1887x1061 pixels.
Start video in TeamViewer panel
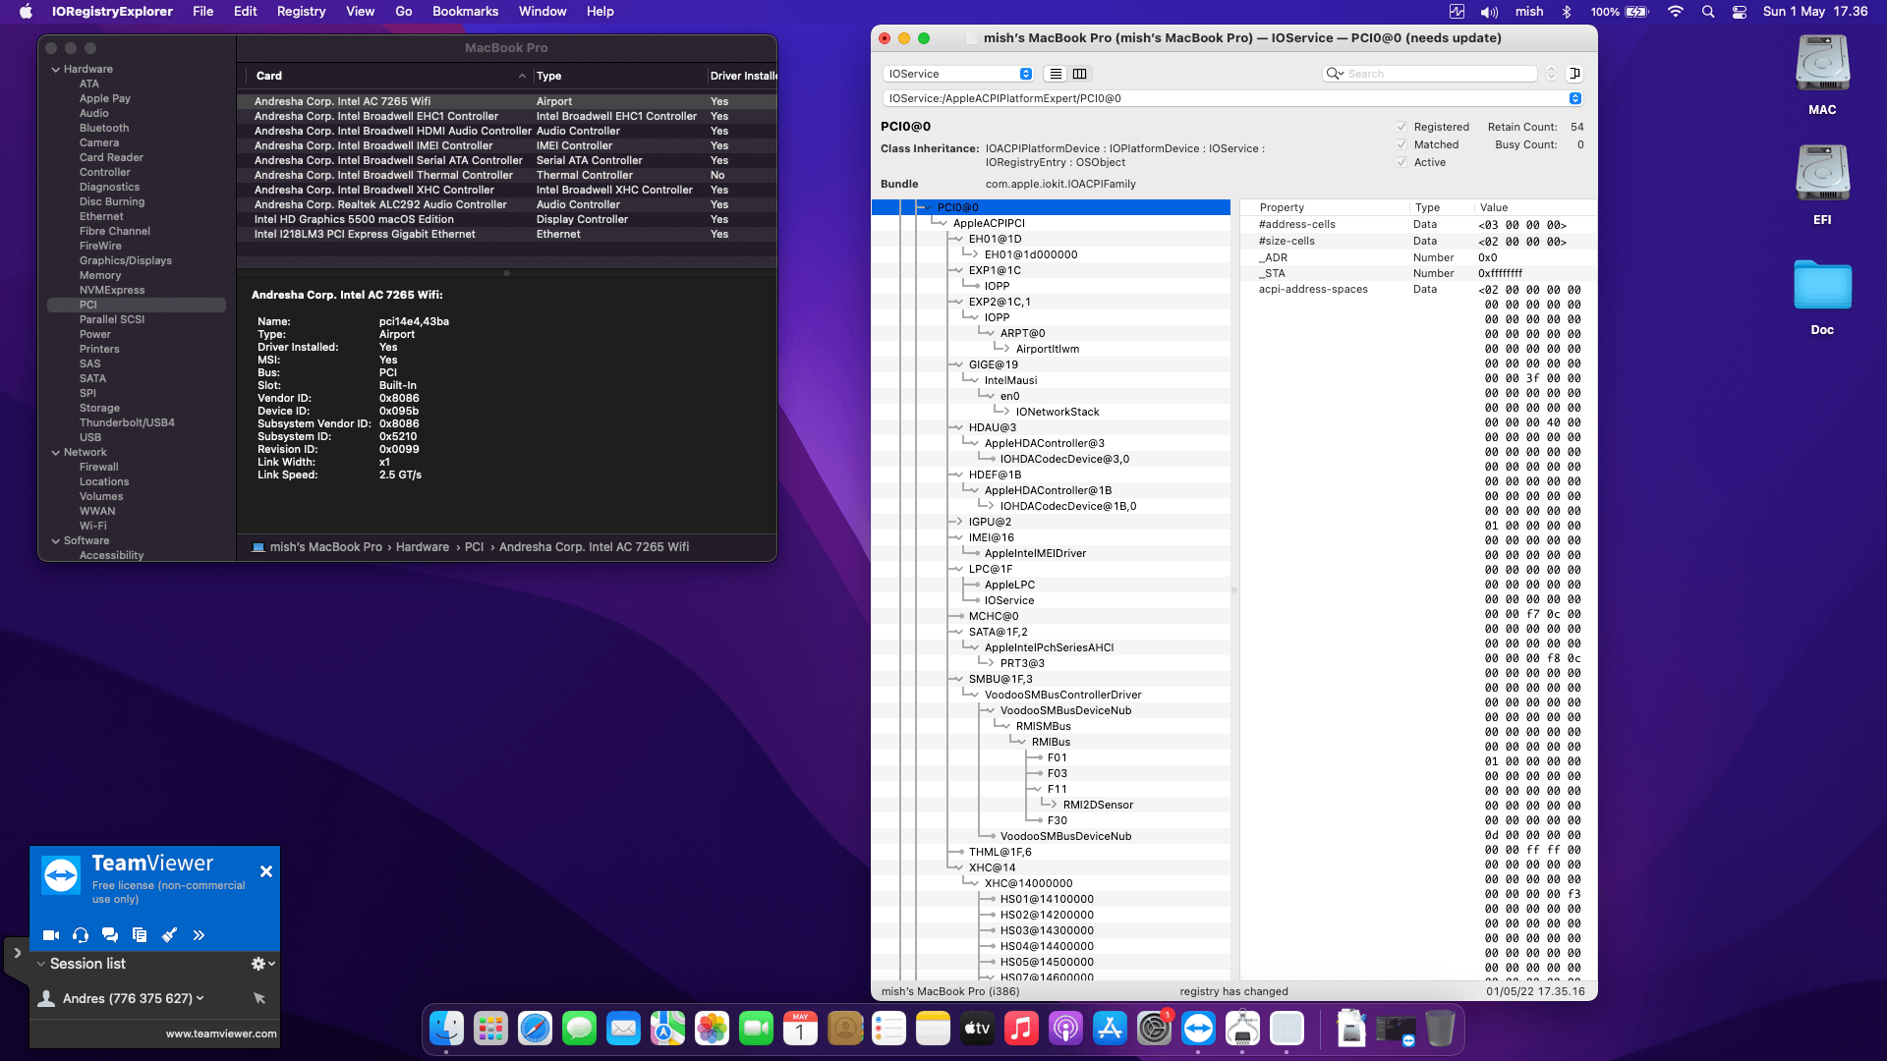tap(51, 935)
